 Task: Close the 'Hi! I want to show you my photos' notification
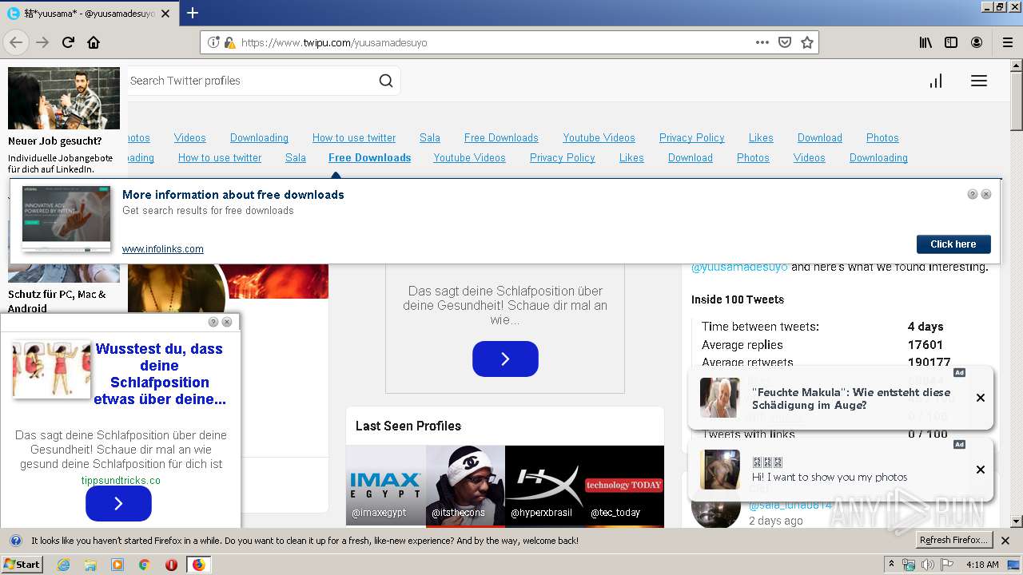(x=981, y=470)
